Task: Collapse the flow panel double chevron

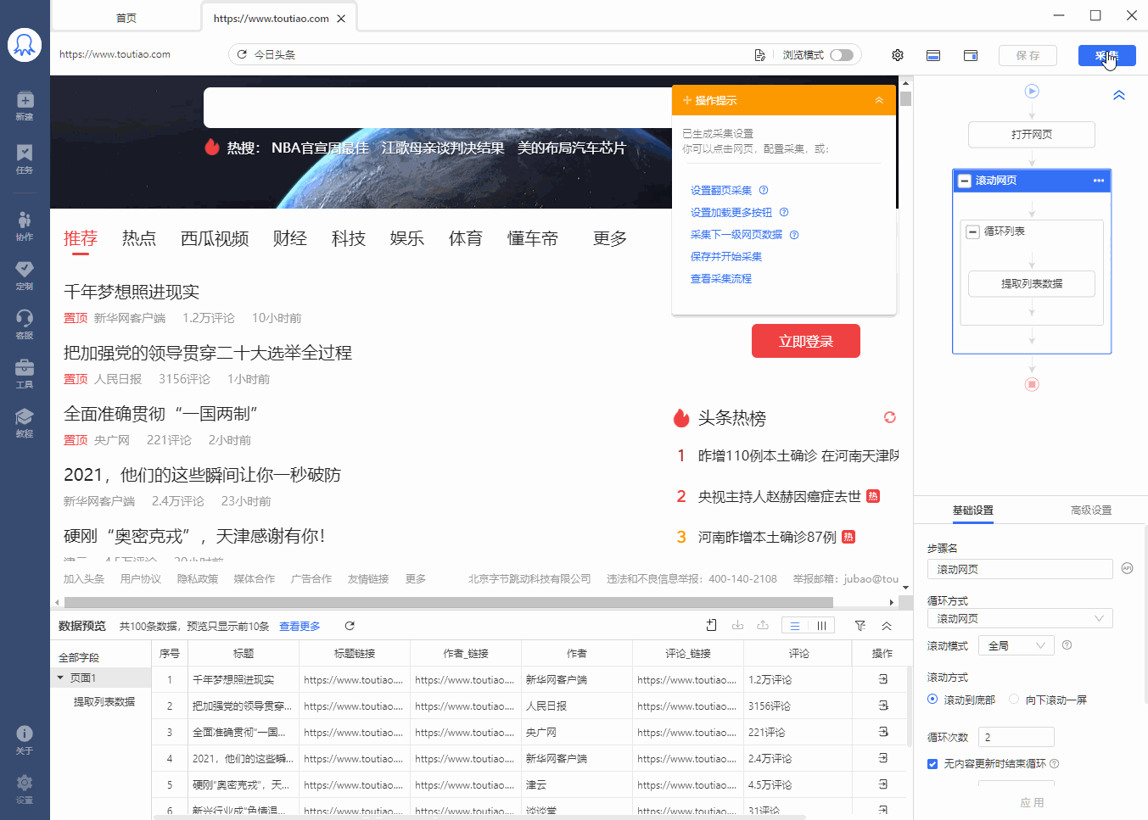Action: [x=1119, y=95]
